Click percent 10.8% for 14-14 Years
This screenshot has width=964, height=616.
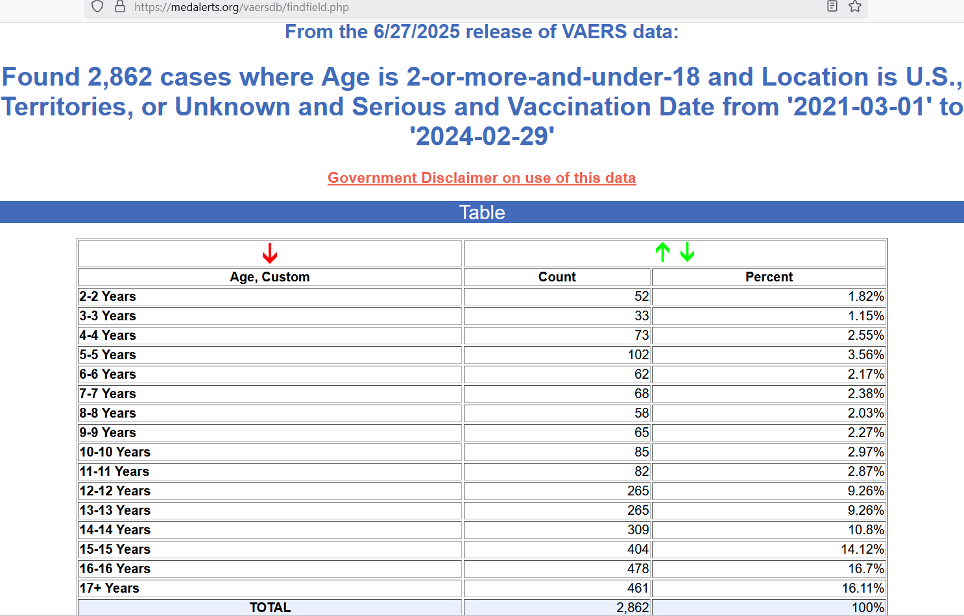click(866, 530)
